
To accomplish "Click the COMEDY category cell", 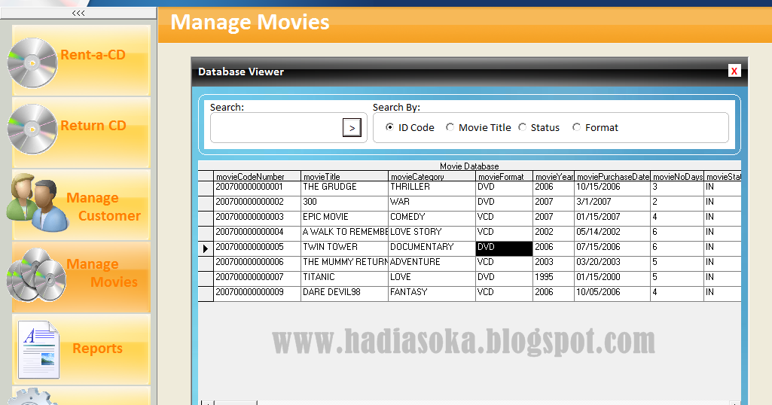I will 432,218.
